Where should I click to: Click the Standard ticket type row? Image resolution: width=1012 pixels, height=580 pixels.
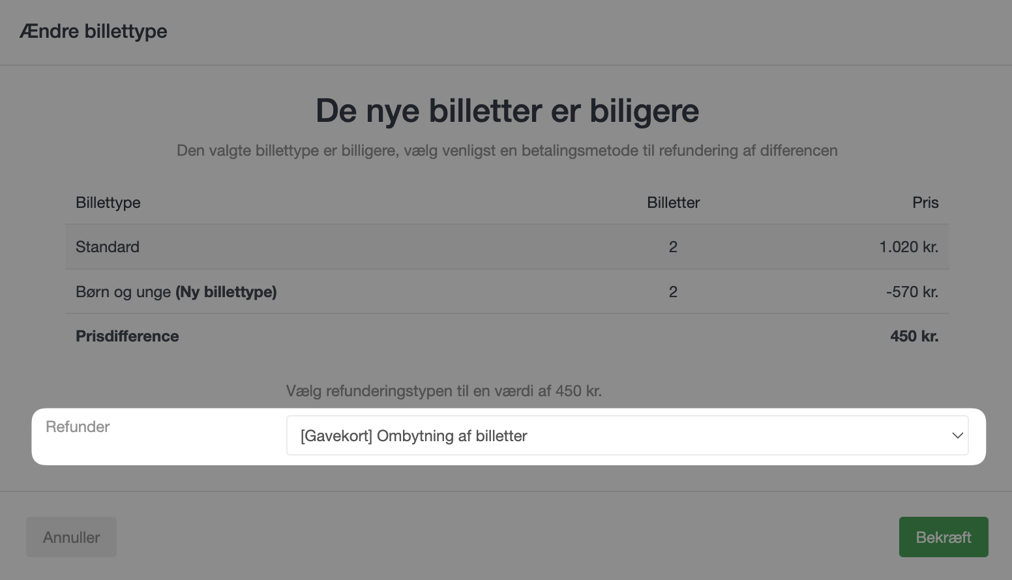click(x=507, y=247)
